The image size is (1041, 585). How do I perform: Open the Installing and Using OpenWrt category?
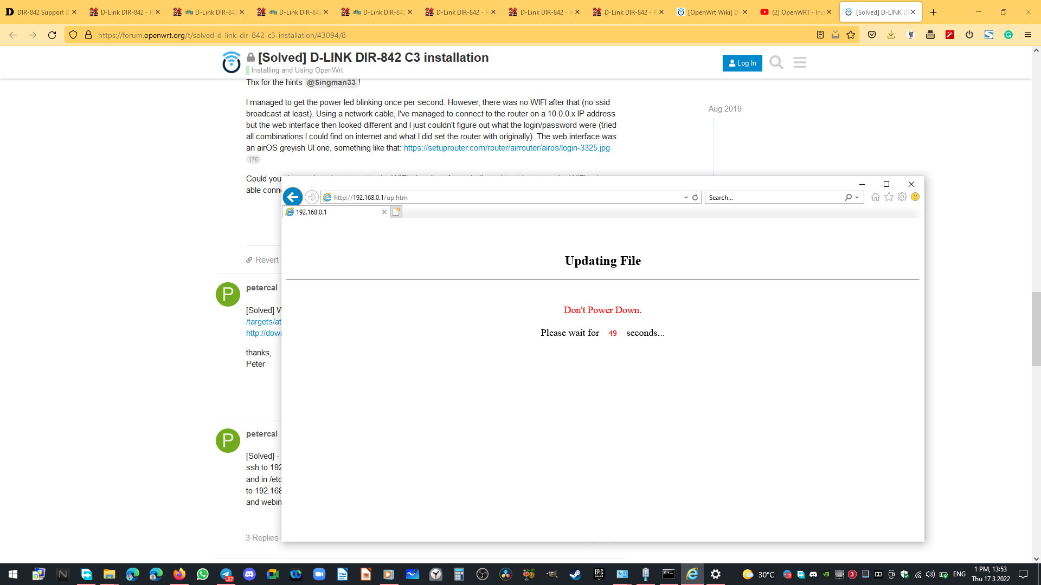coord(297,70)
